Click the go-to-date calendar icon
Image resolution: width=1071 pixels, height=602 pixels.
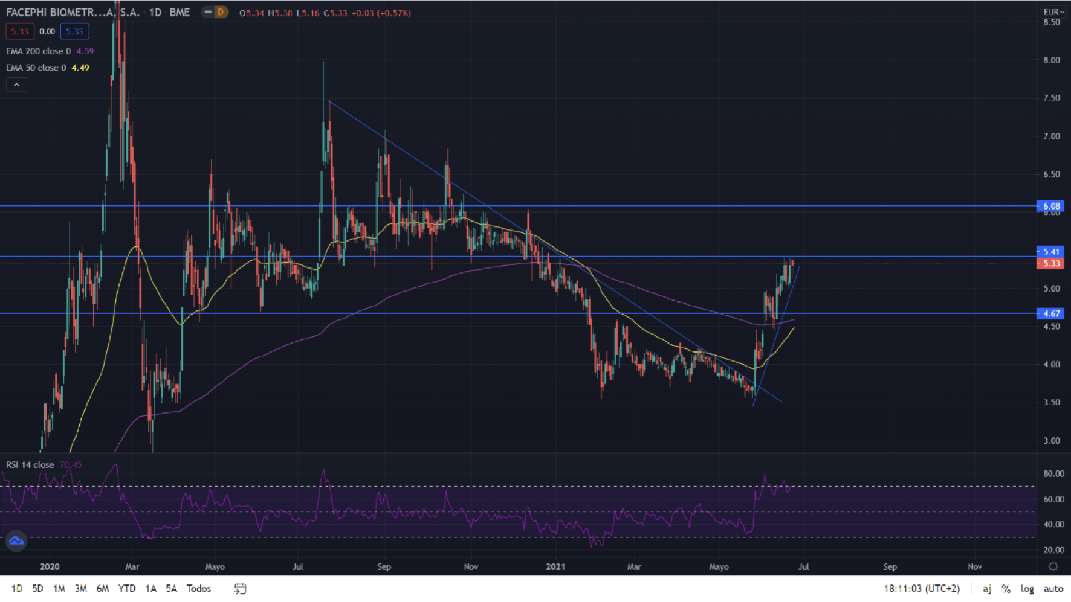tap(240, 589)
